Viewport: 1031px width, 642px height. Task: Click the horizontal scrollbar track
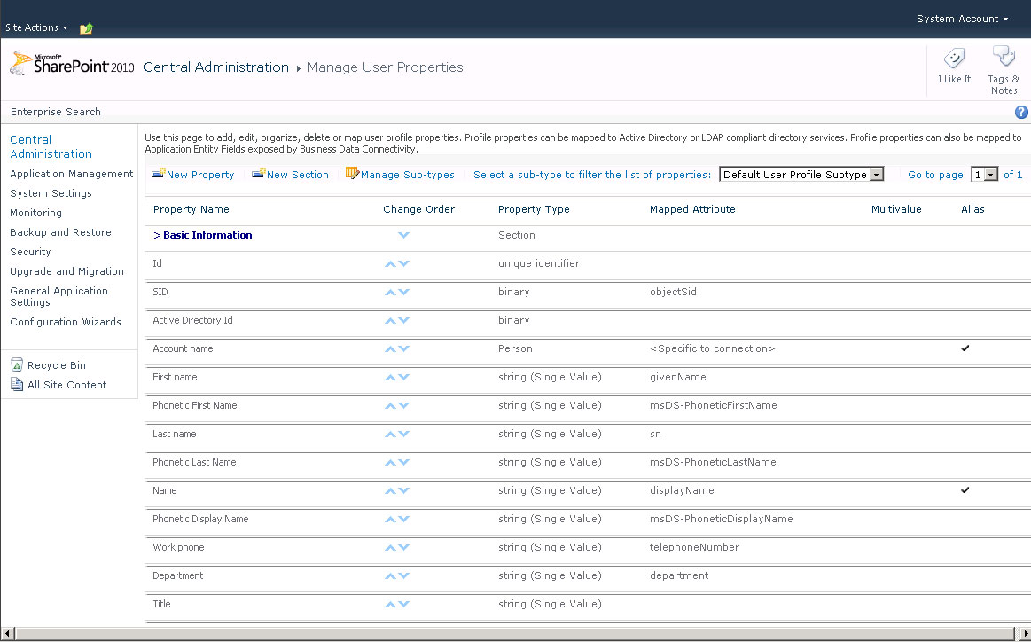tap(515, 634)
